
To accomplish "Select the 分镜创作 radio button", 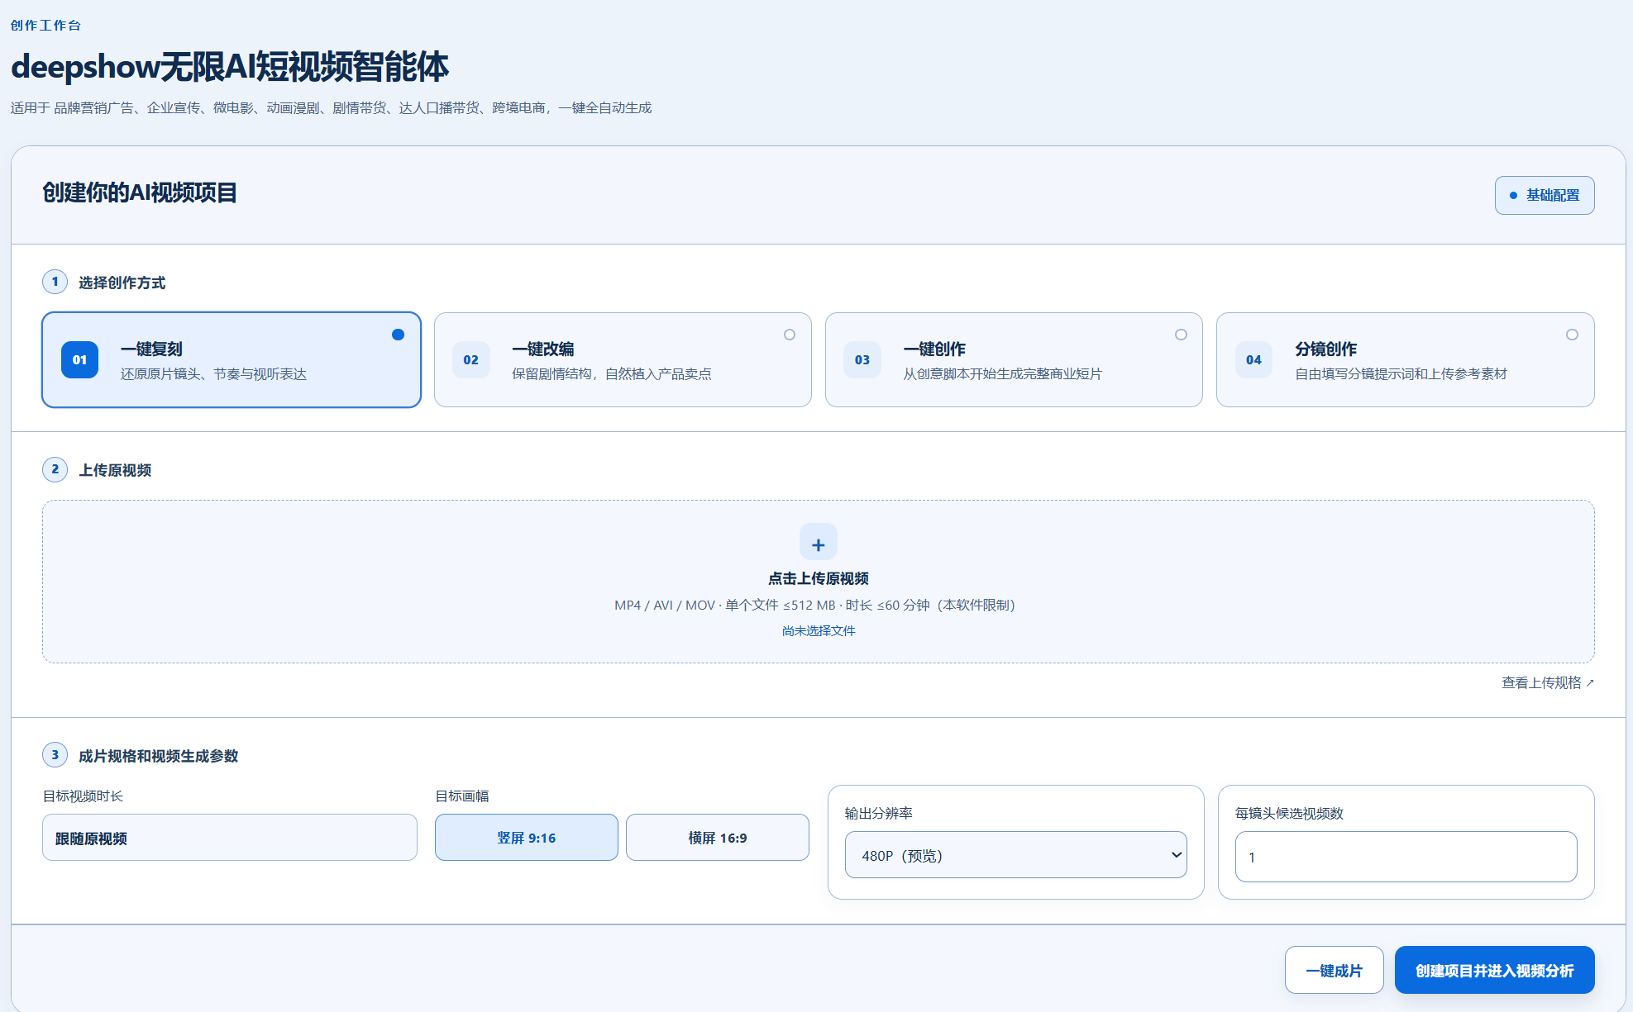I will [x=1572, y=335].
